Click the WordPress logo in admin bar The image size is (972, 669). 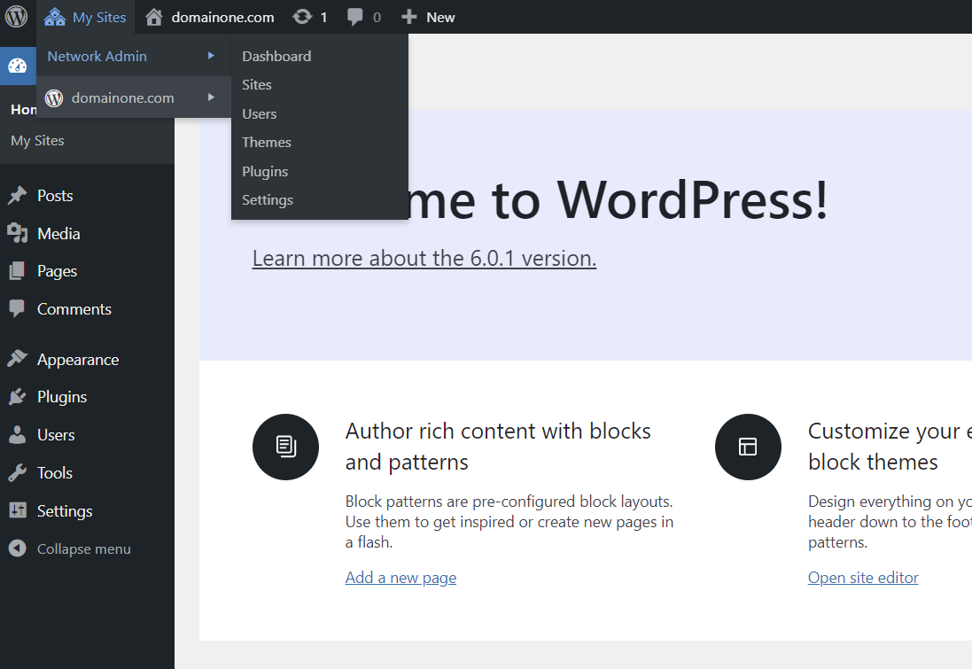pos(17,17)
